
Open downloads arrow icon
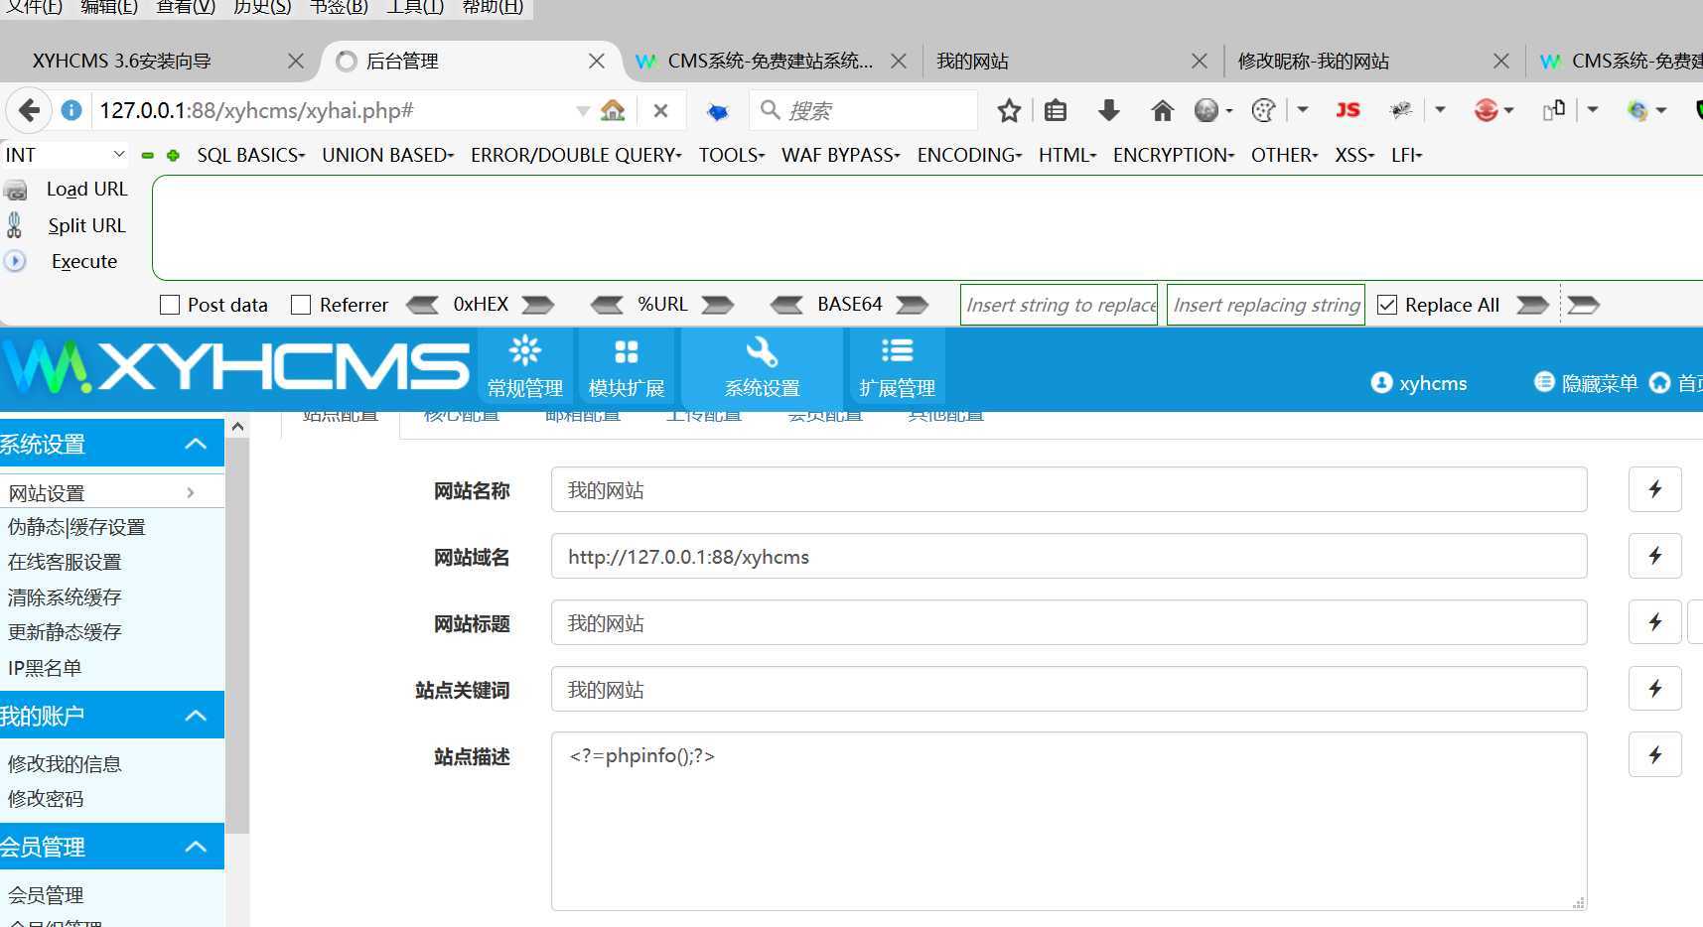[1109, 110]
